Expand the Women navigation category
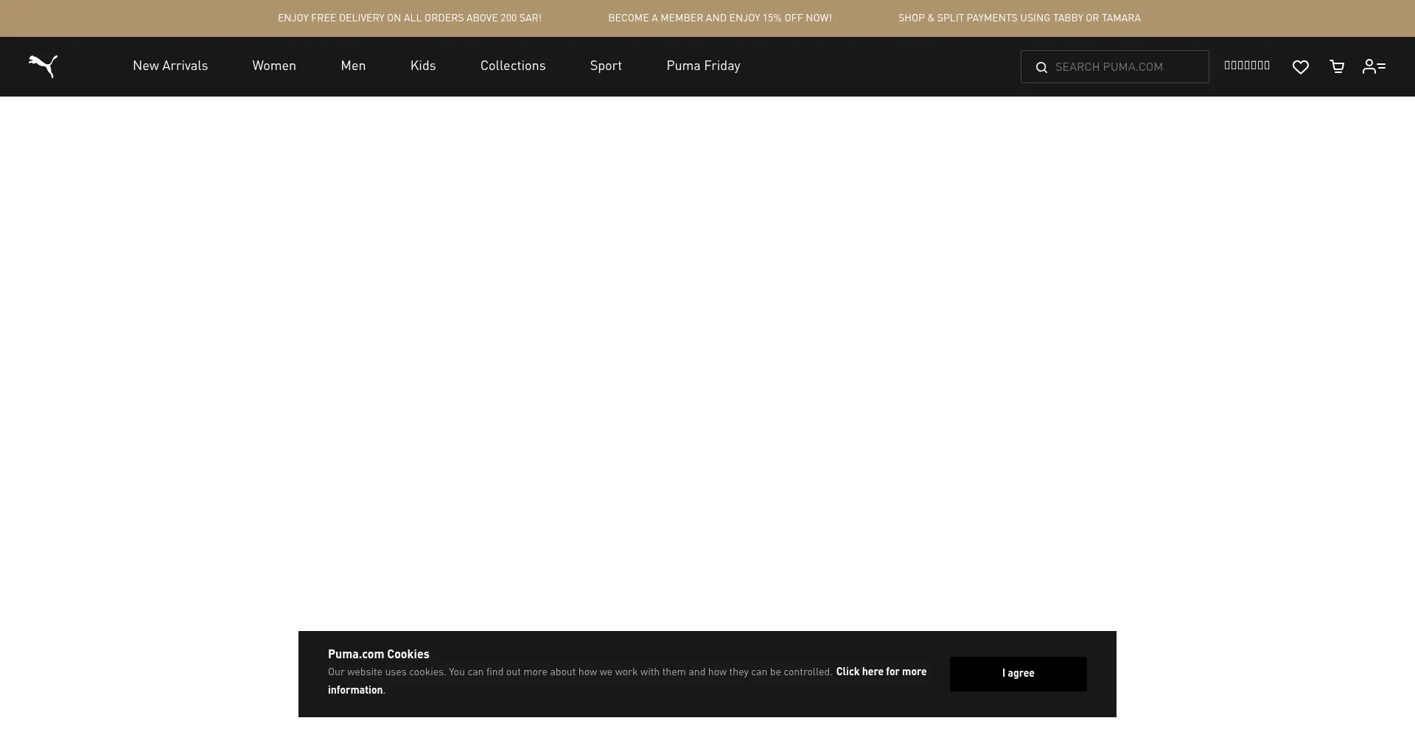This screenshot has height=732, width=1415. point(274,66)
